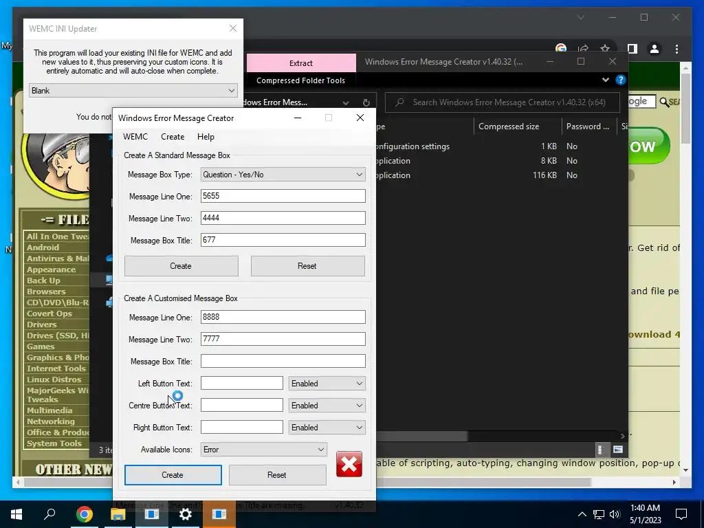Show hidden tray icons chevron
The width and height of the screenshot is (704, 528).
(582, 514)
